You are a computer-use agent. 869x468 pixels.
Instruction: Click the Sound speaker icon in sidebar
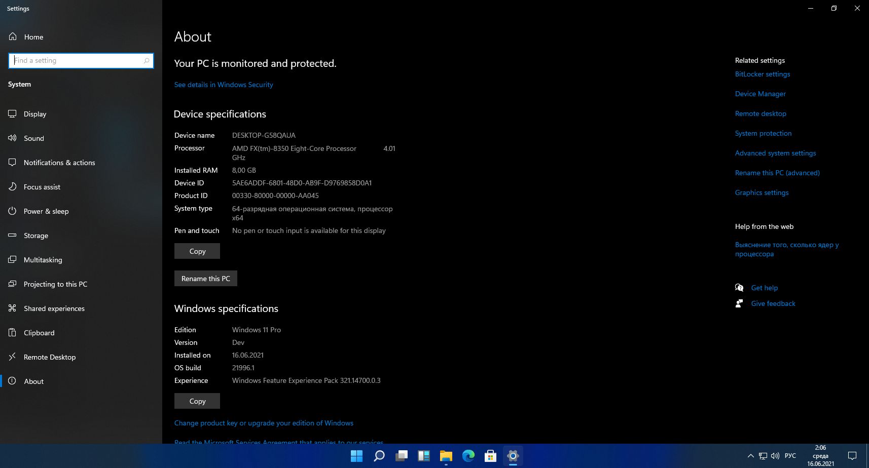point(12,138)
